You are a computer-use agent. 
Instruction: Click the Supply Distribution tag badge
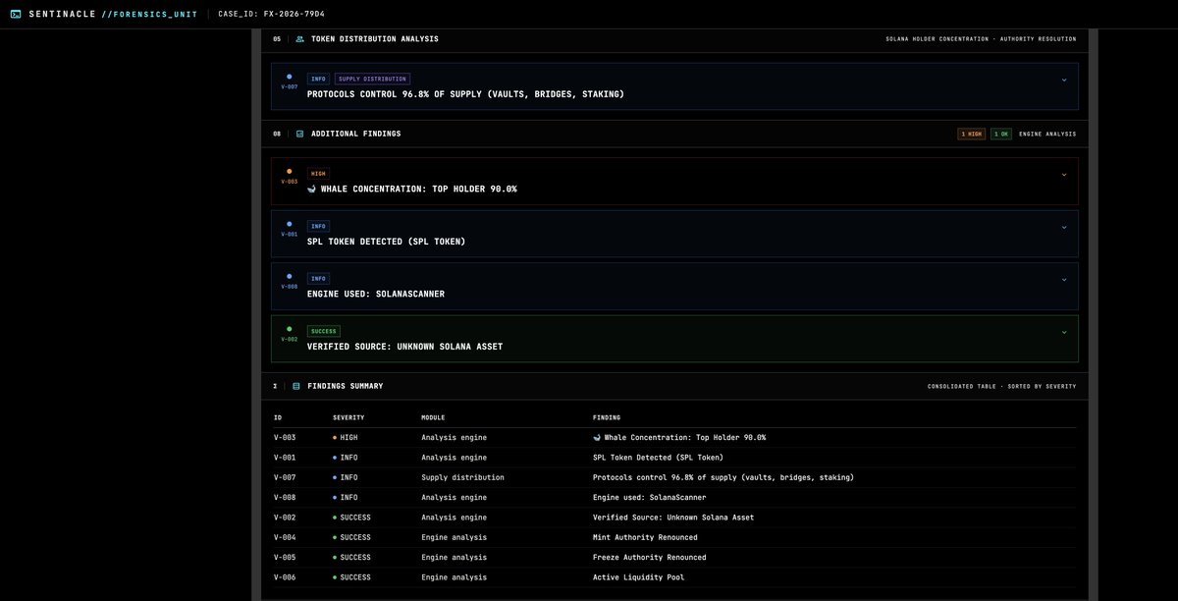372,79
